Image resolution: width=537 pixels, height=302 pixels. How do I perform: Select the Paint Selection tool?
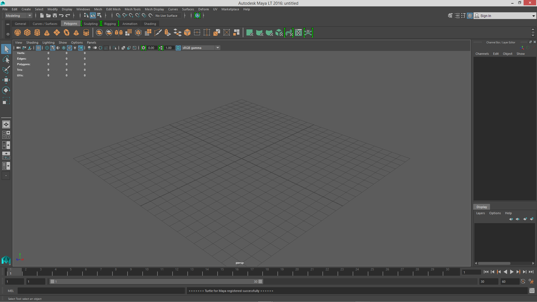(x=6, y=70)
